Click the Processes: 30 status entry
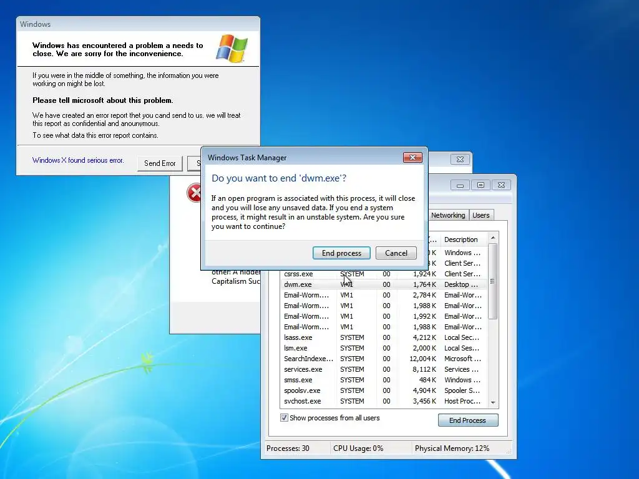This screenshot has width=639, height=479. 288,448
